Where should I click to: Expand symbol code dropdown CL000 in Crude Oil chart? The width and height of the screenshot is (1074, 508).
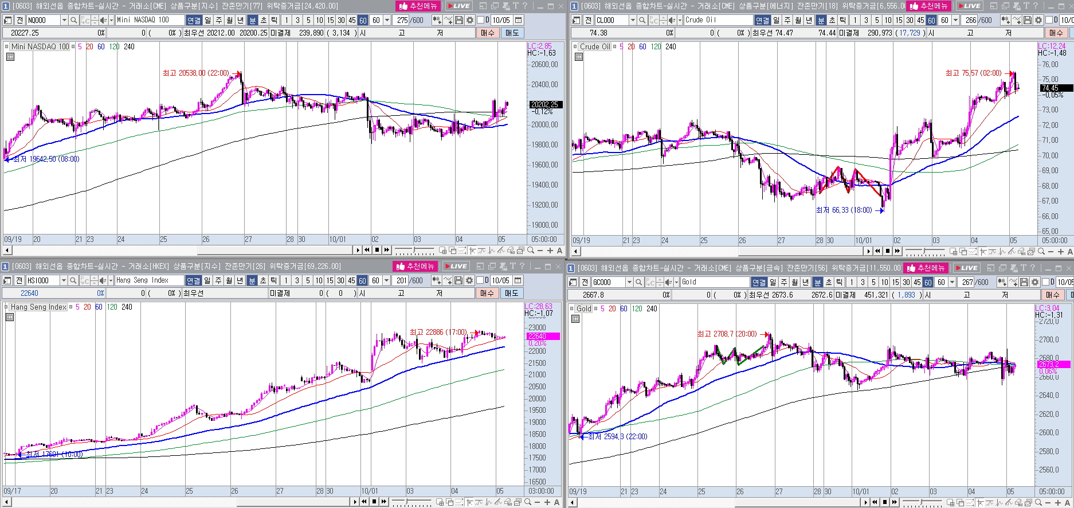[633, 20]
